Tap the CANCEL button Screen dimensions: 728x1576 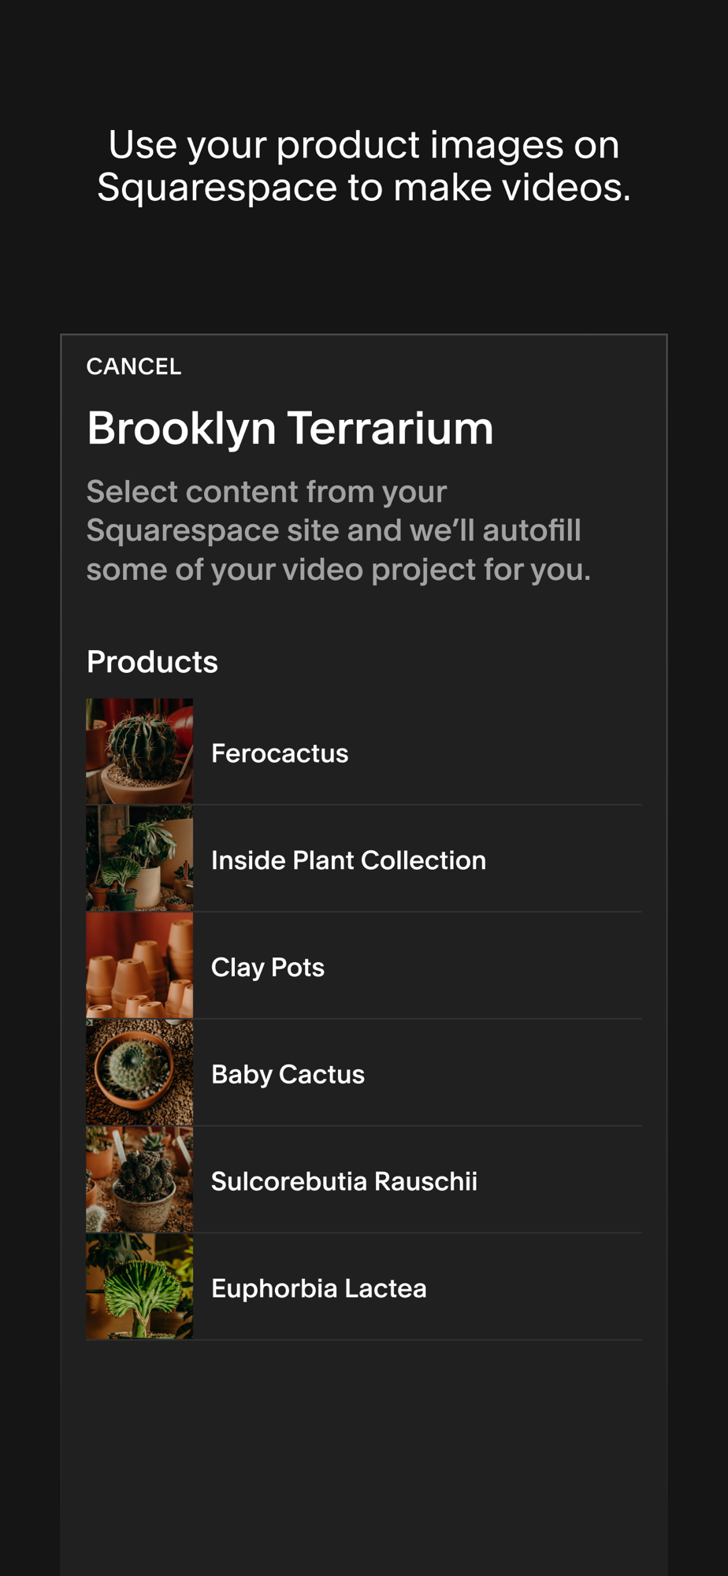[134, 367]
